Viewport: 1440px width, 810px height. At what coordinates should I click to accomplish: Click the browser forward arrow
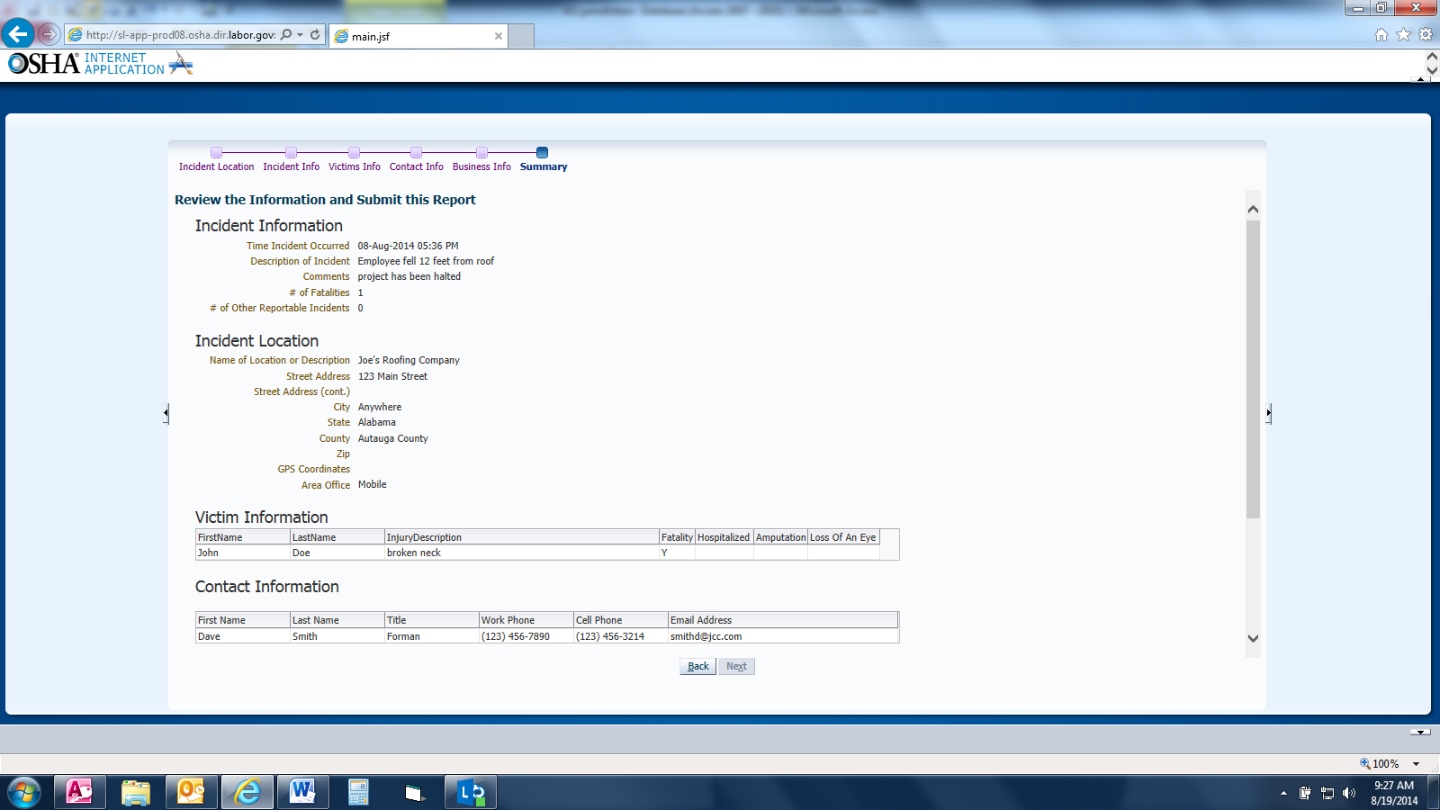(49, 35)
